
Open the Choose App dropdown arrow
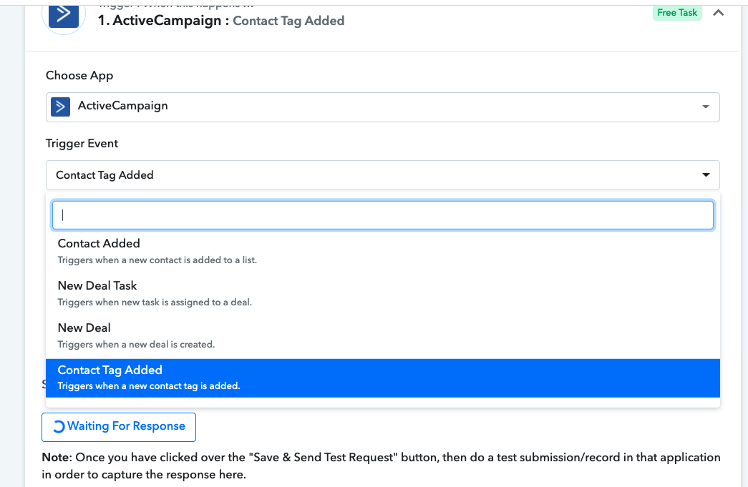click(706, 107)
